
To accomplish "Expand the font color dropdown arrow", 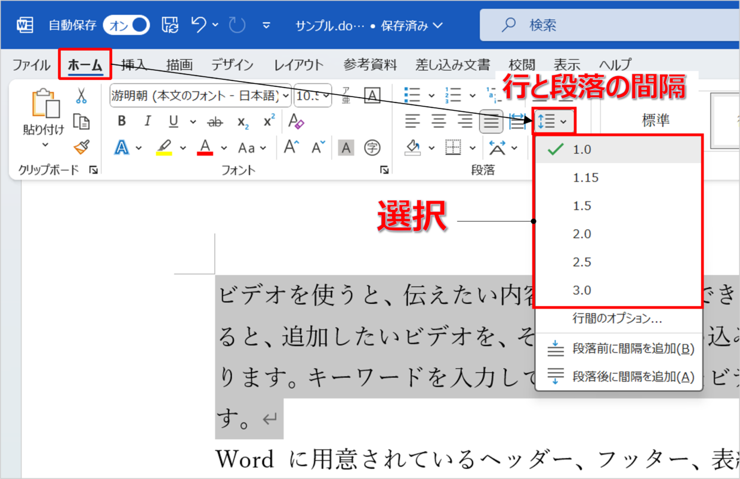I will click(x=224, y=148).
